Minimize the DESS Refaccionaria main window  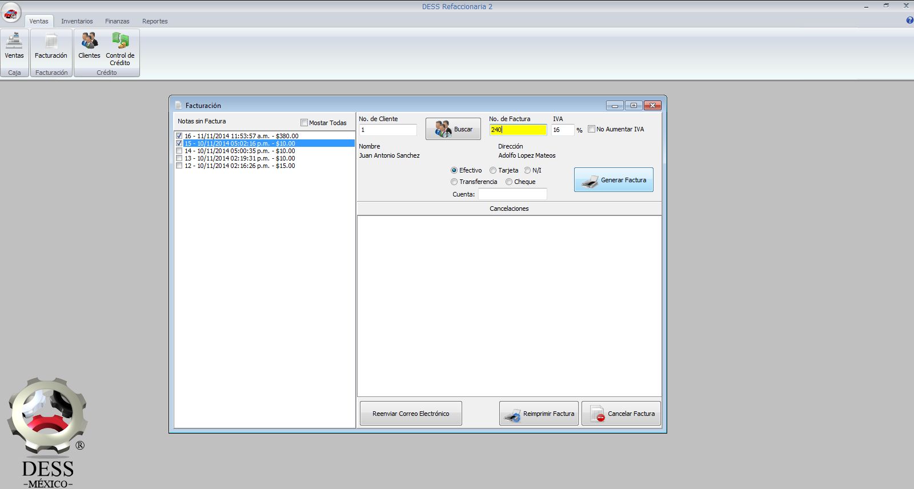[867, 6]
